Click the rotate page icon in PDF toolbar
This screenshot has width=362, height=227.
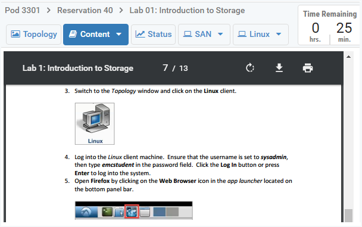coord(250,68)
